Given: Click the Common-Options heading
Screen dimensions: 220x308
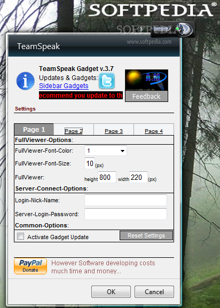Looking at the screenshot, I should (x=42, y=225).
